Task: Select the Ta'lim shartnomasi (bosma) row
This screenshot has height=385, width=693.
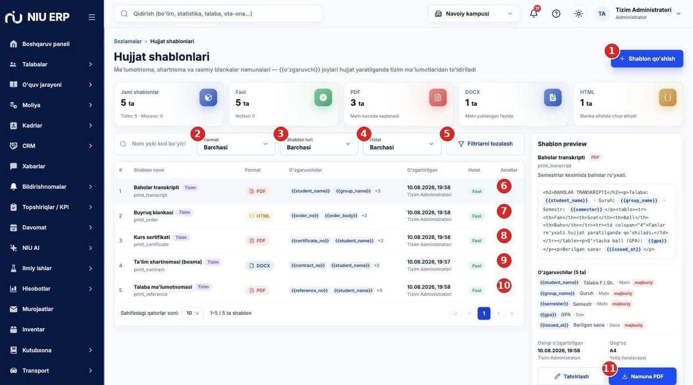Action: point(319,265)
